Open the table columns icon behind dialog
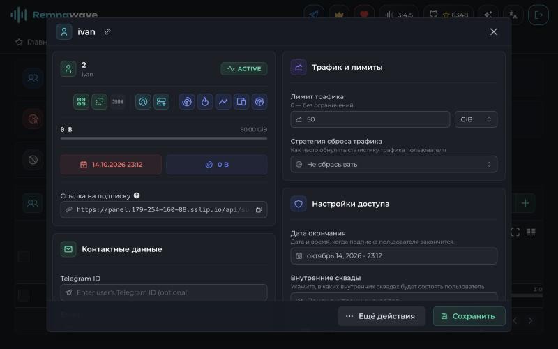The width and height of the screenshot is (558, 349). point(531,232)
